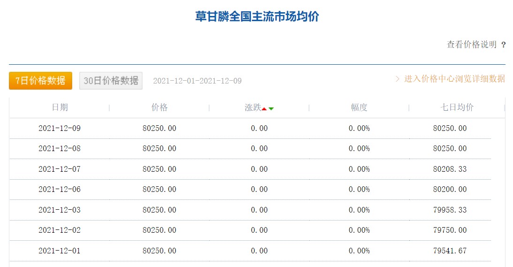Screen dimensions: 513x267
Task: Select the 7日价格数据 tab
Action: coord(41,81)
